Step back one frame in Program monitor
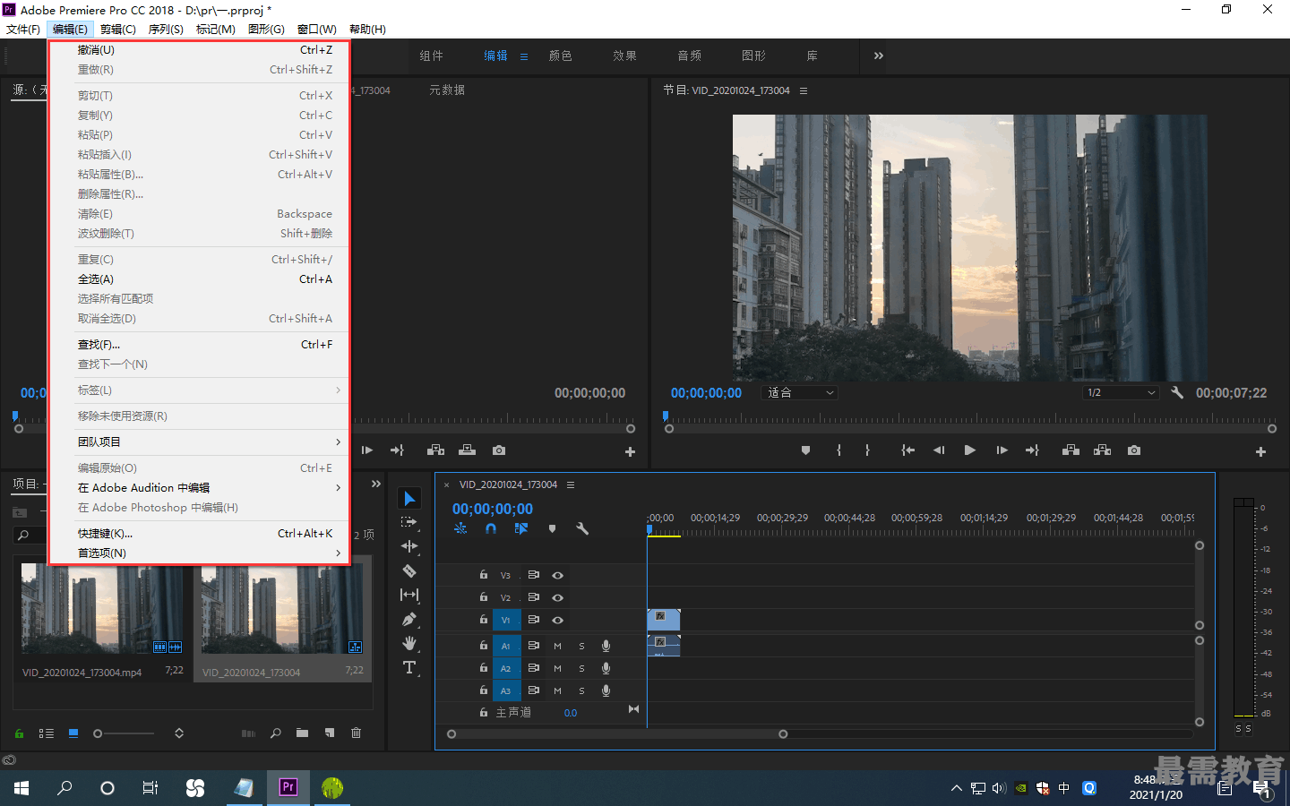 click(x=939, y=450)
